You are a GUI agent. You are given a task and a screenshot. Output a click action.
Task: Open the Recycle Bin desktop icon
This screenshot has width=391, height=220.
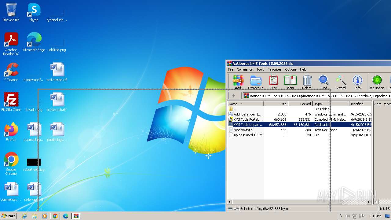coord(11,12)
